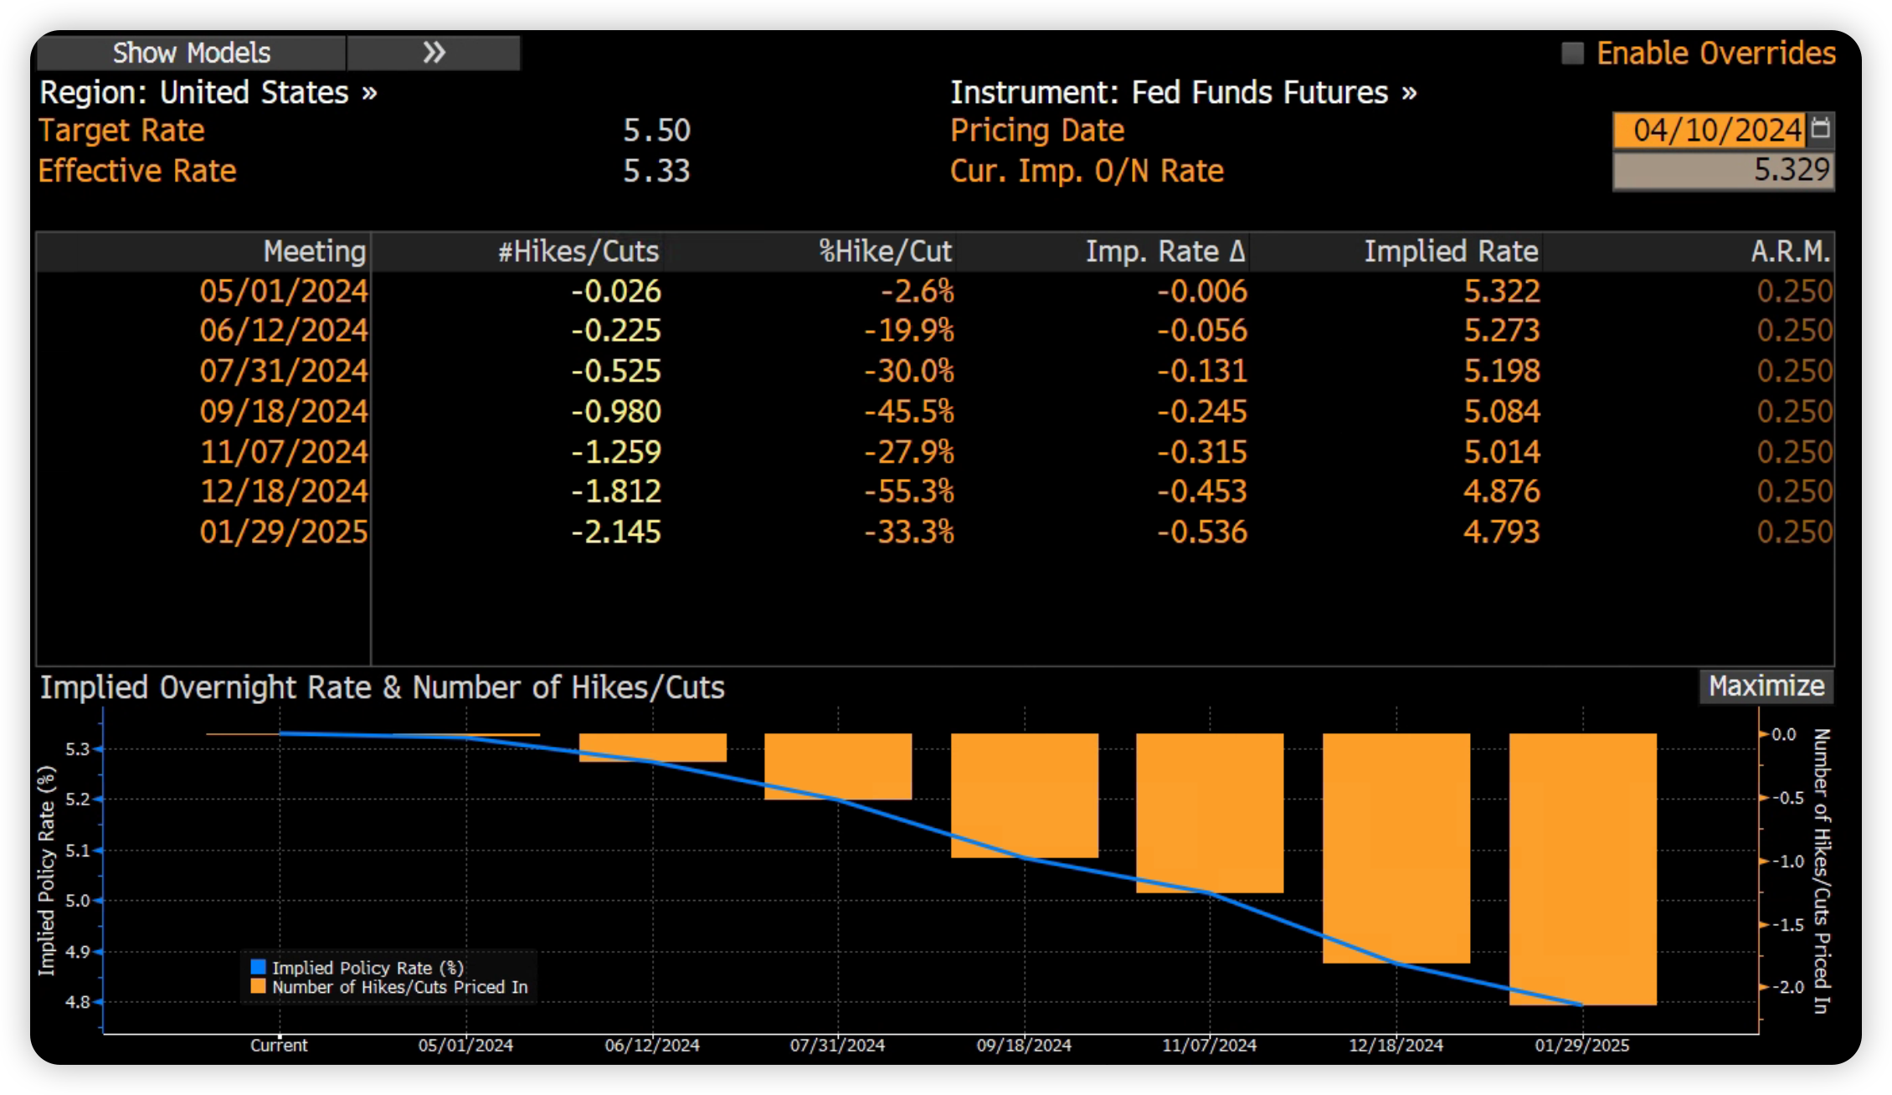Select the 05/01/2024 meeting row
The width and height of the screenshot is (1892, 1095).
284,291
